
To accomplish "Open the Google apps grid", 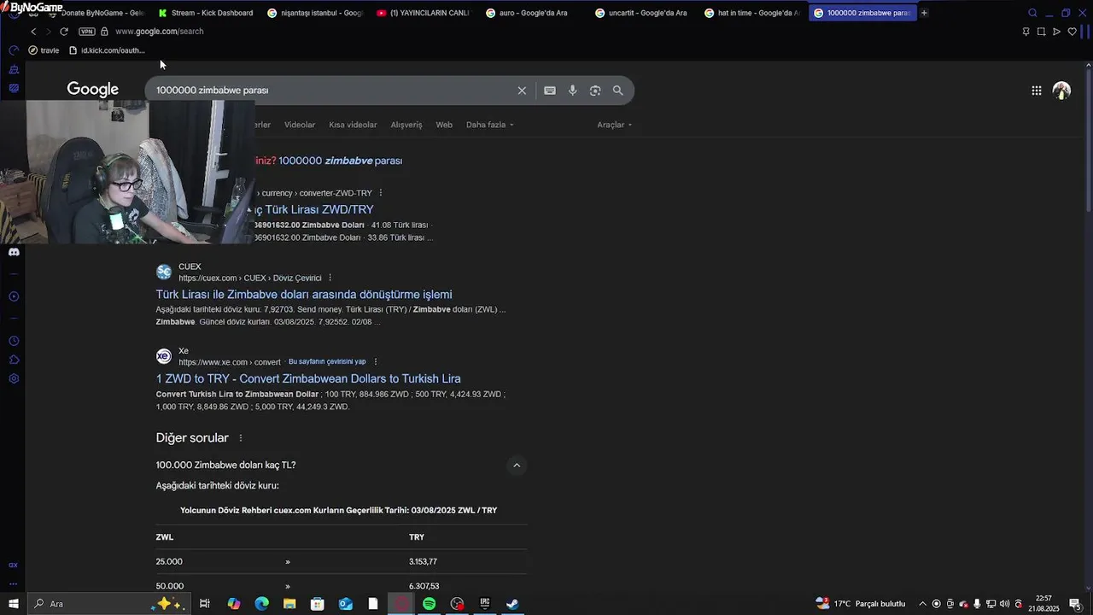I will (x=1036, y=91).
